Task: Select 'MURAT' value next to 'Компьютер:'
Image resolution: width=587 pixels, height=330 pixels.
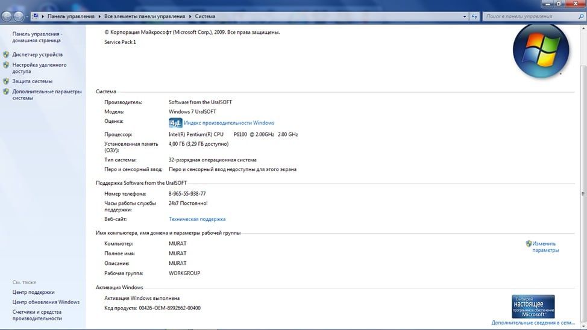Action: pyautogui.click(x=177, y=243)
